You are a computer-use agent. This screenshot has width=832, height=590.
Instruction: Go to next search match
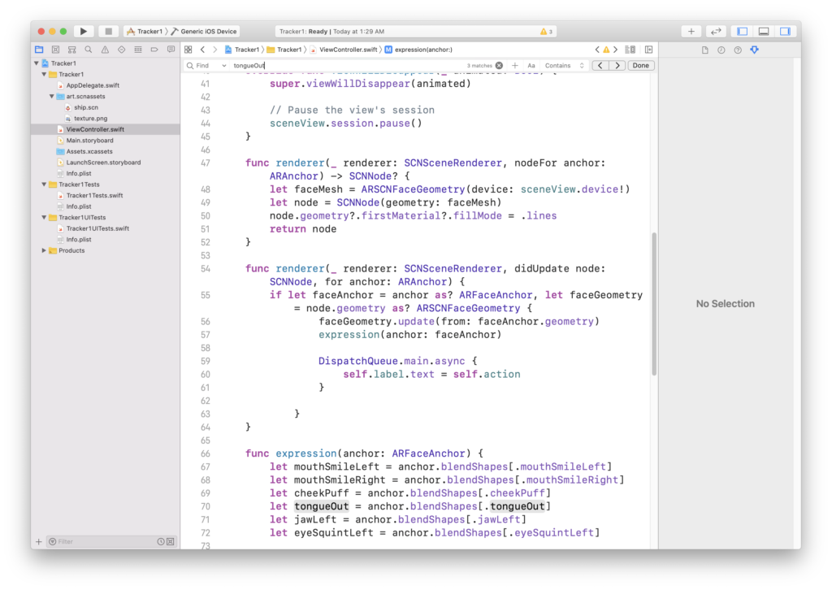click(617, 65)
